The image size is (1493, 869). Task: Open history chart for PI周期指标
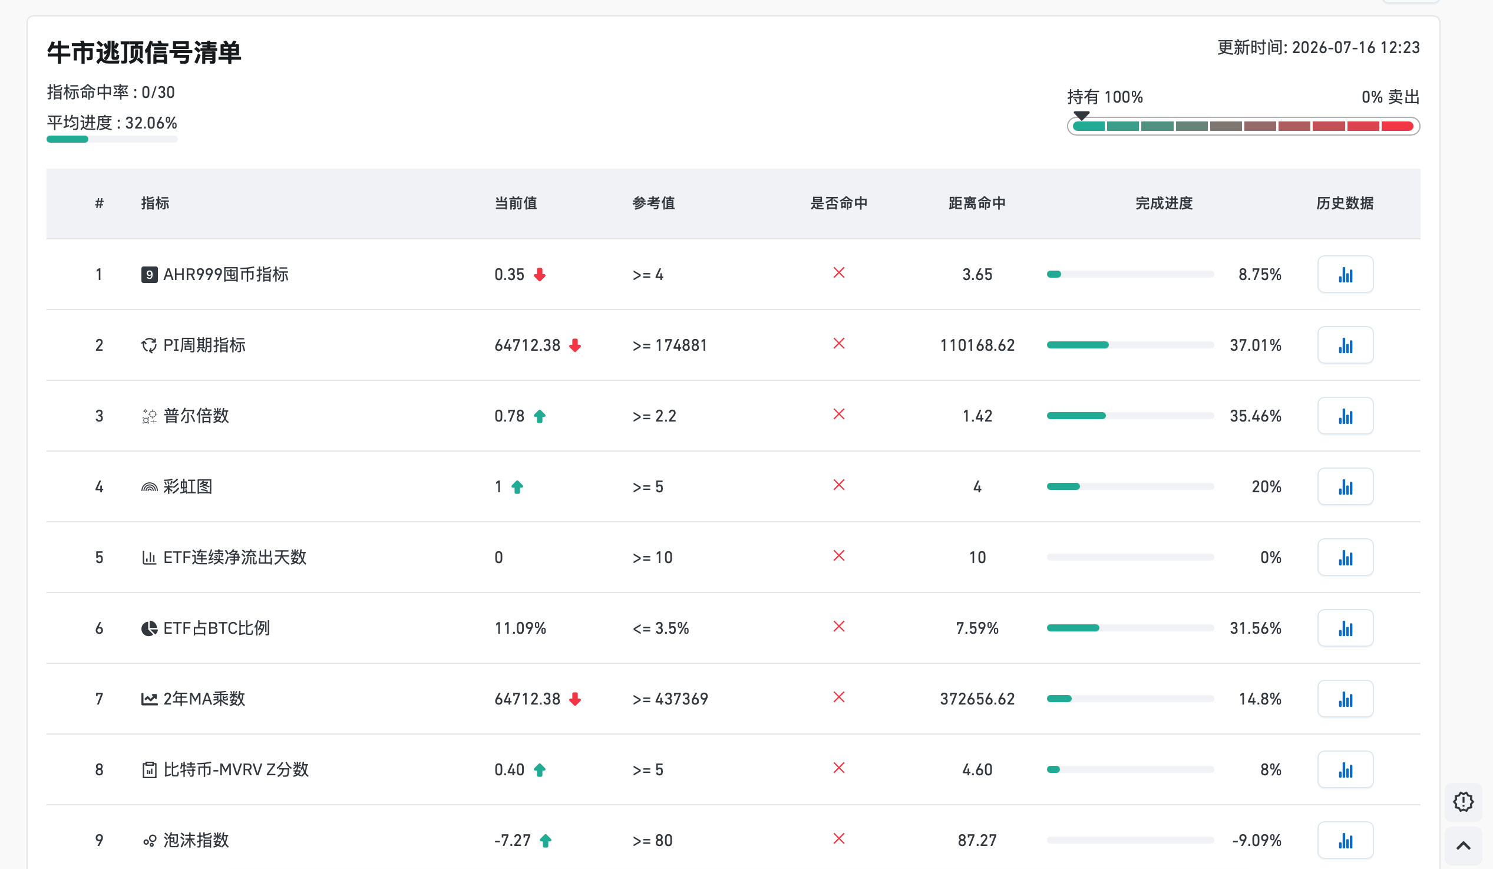tap(1345, 345)
